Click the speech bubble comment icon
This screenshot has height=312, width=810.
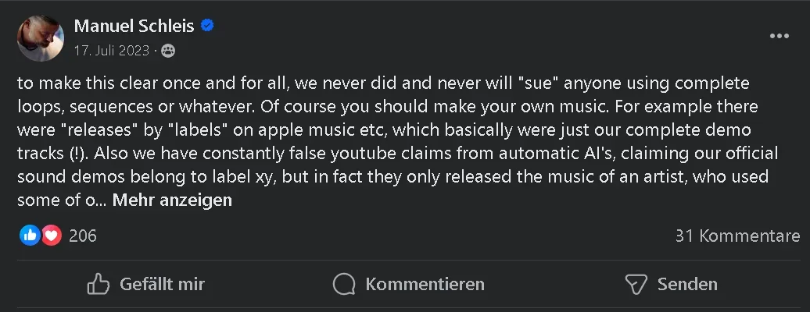click(x=344, y=284)
